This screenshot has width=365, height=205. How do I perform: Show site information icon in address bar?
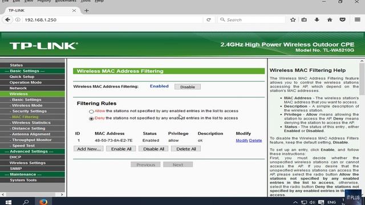[x=18, y=20]
